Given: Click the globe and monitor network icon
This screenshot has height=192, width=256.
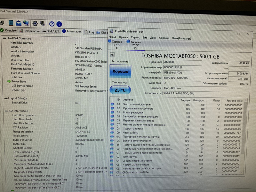Looking at the screenshot, I should pos(26,23).
